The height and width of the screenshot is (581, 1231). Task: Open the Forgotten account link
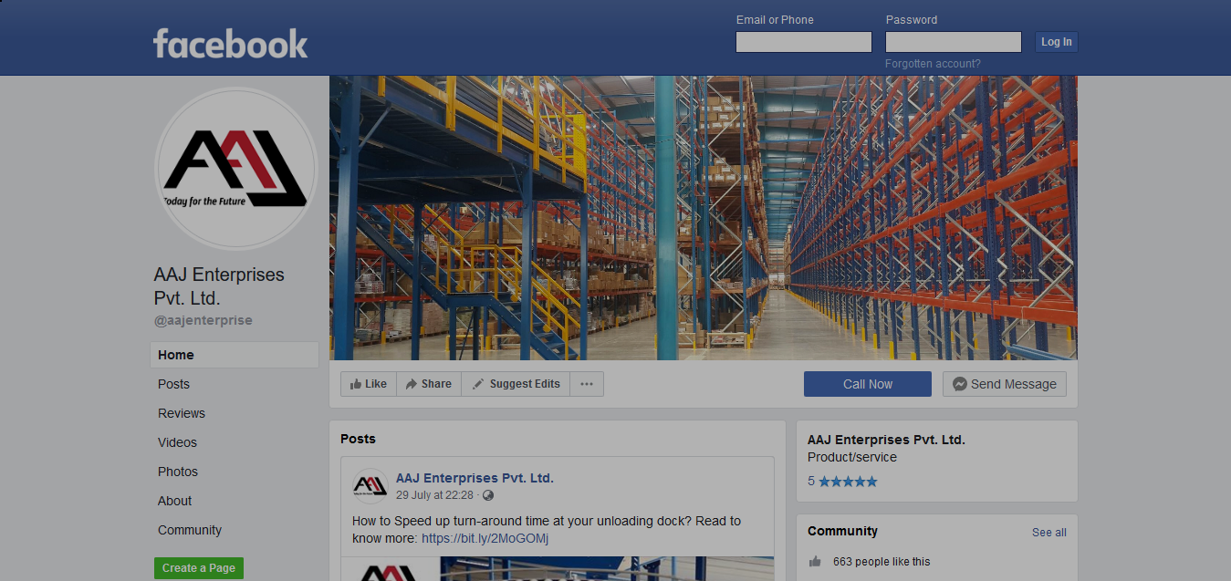click(933, 64)
